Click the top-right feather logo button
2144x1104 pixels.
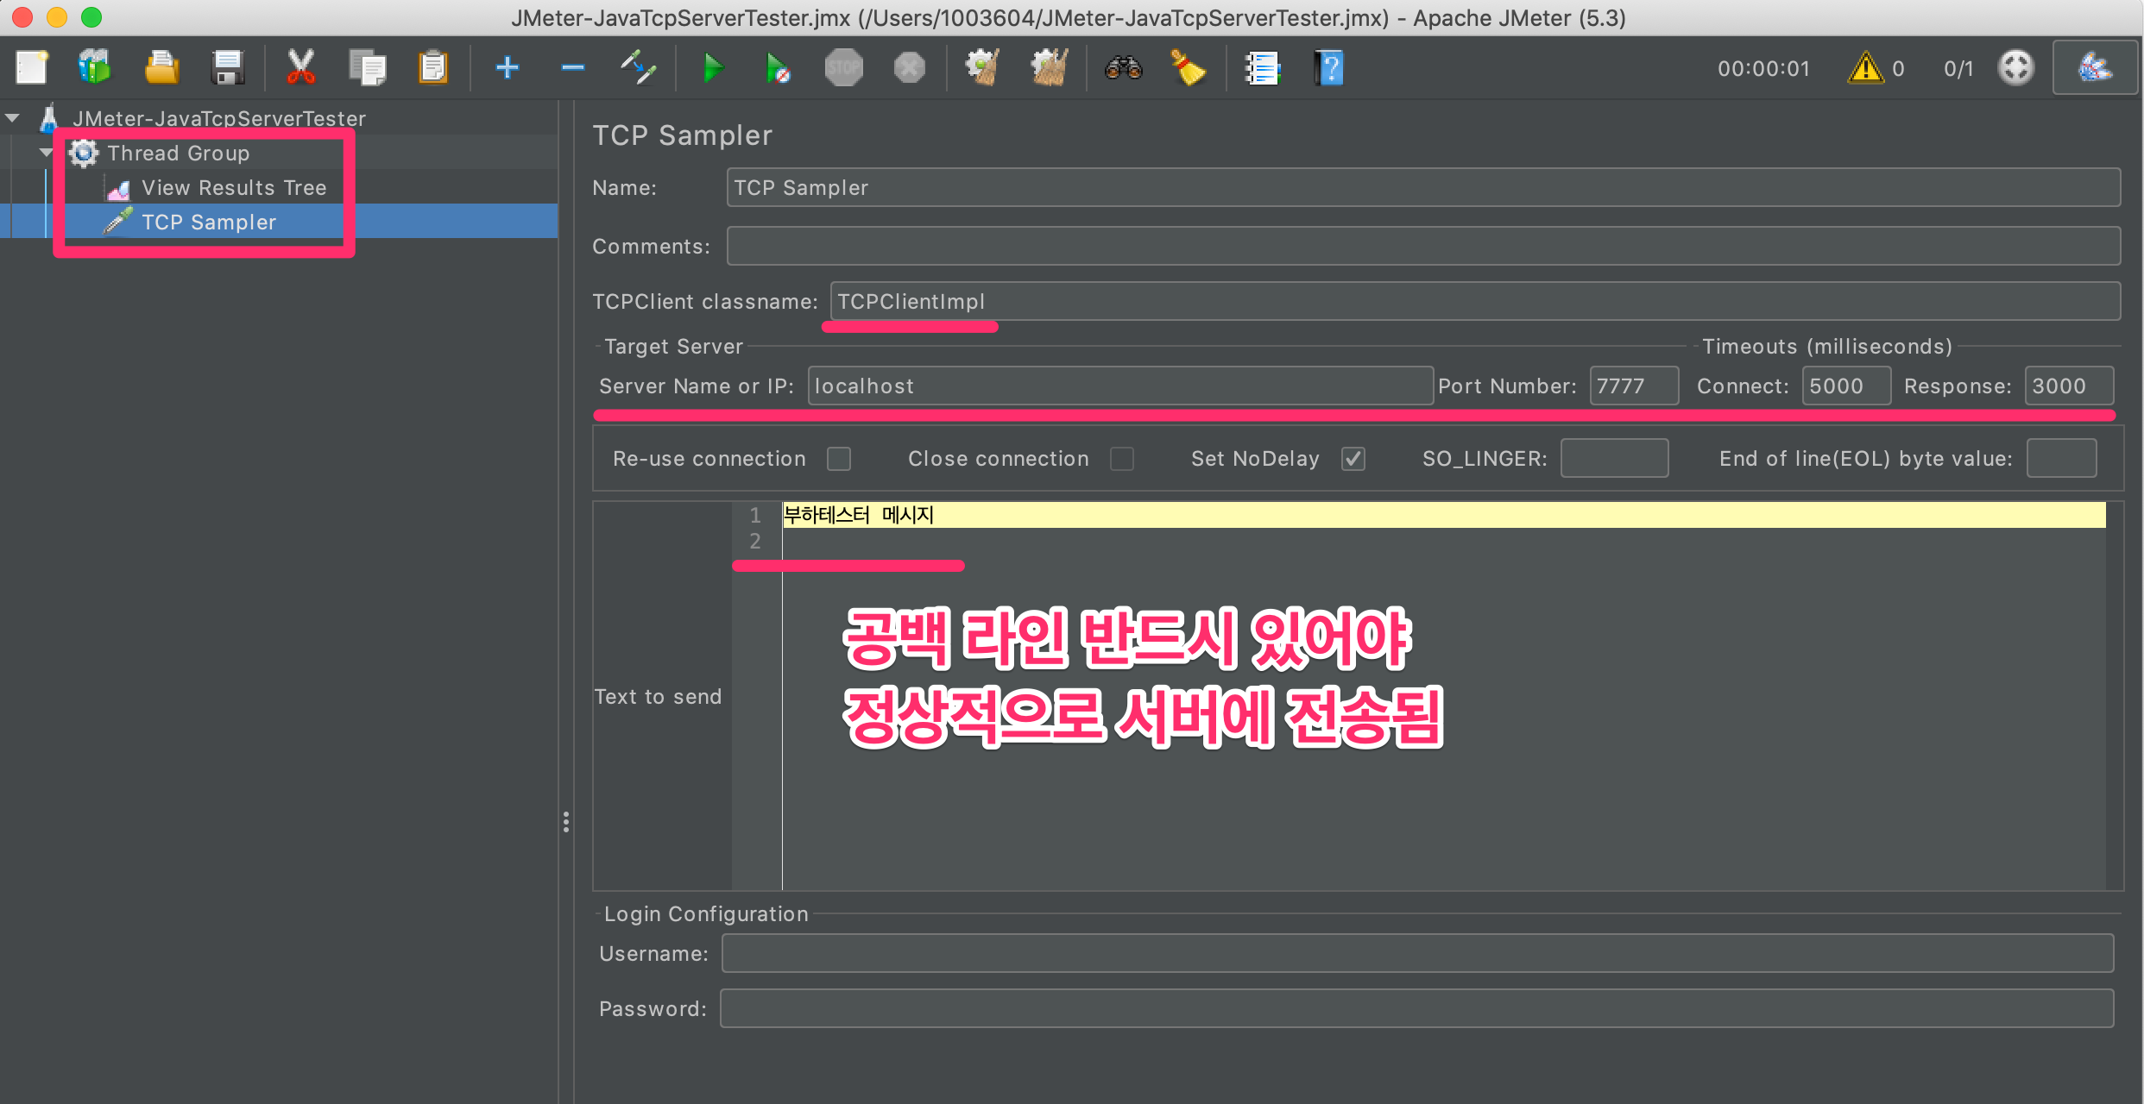[x=2095, y=67]
